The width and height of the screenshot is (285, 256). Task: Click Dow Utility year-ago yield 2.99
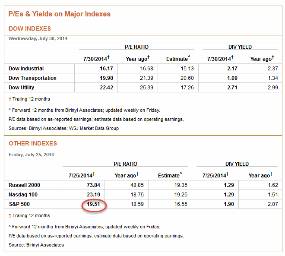pyautogui.click(x=272, y=87)
